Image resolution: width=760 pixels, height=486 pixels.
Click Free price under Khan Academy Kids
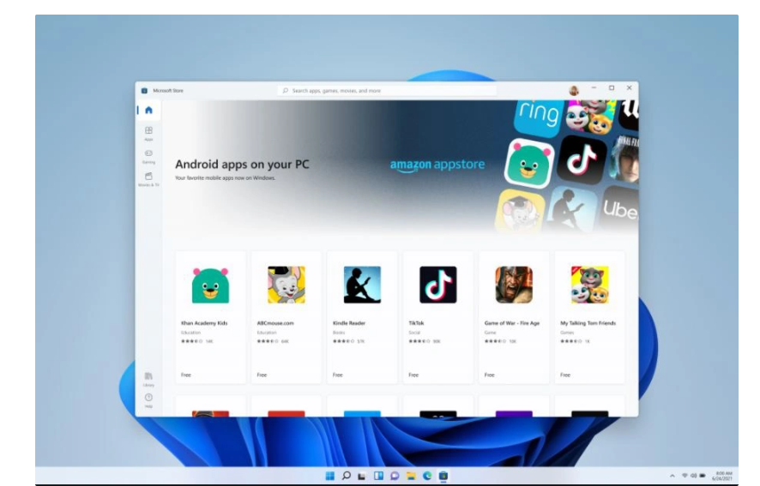(185, 375)
